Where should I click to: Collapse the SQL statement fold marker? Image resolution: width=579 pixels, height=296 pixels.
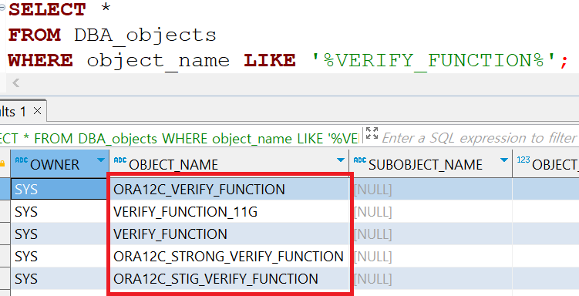click(x=2, y=7)
